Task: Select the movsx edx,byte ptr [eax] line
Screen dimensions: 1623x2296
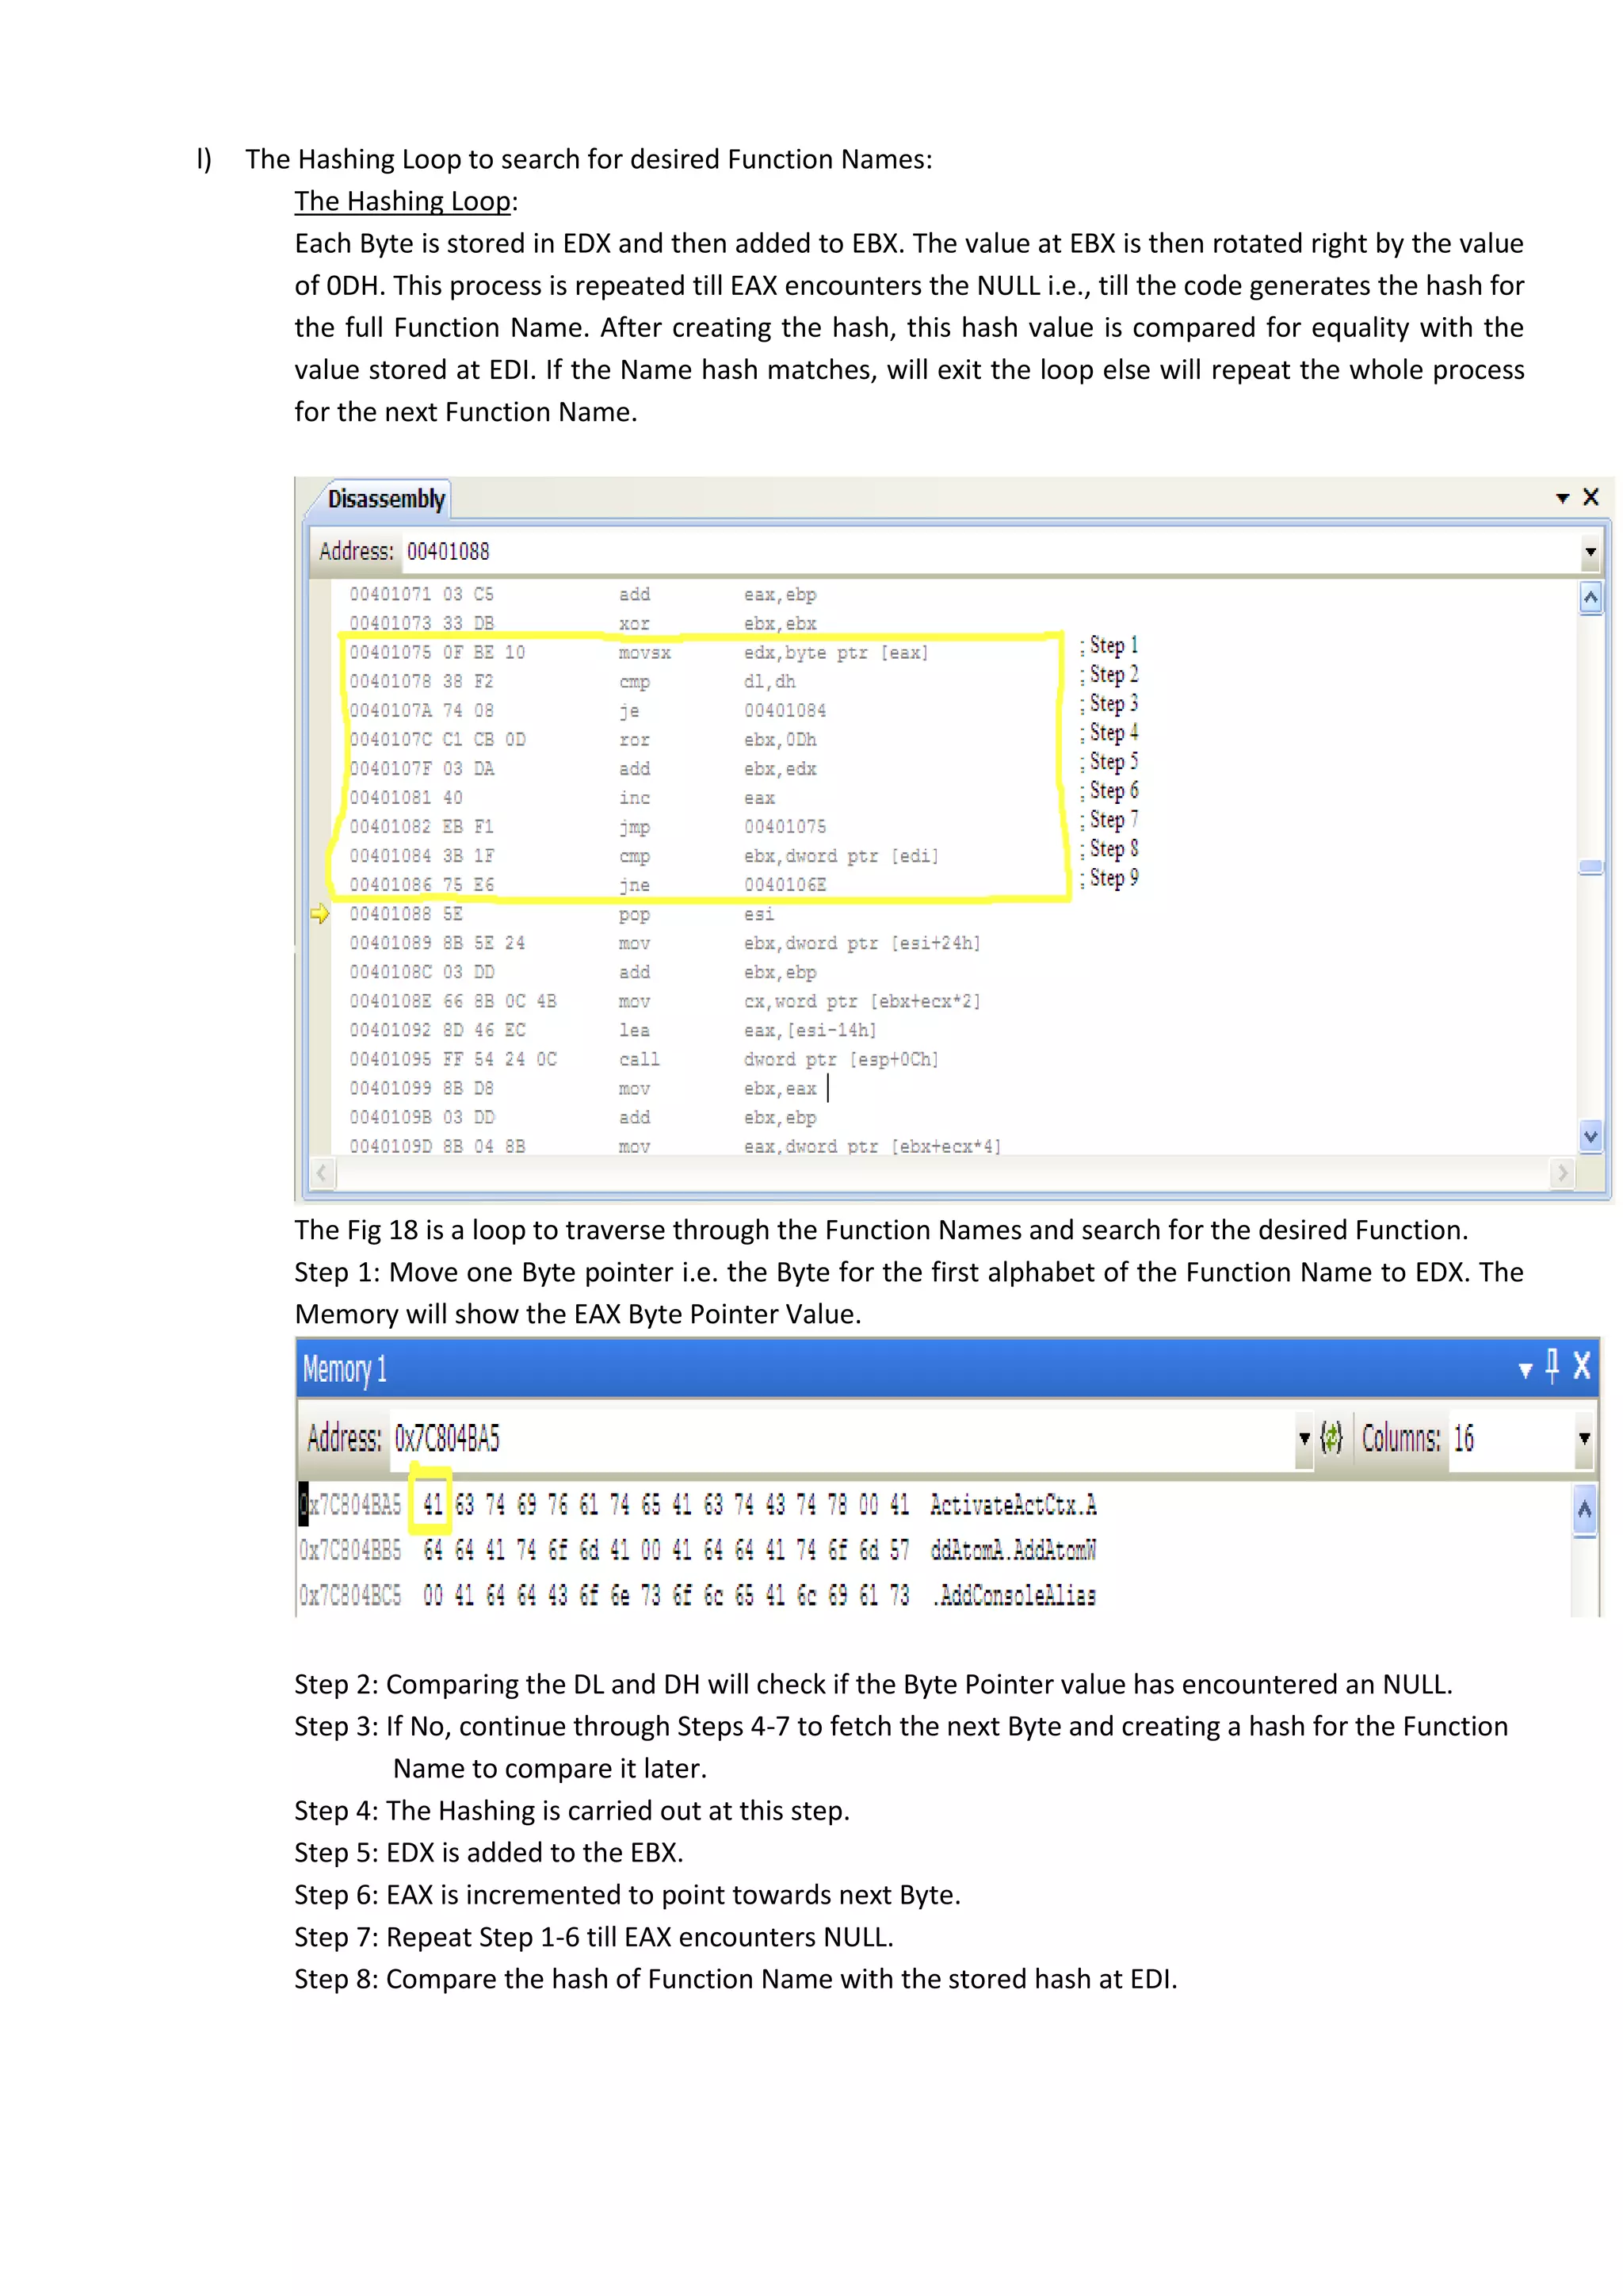Action: tap(640, 652)
